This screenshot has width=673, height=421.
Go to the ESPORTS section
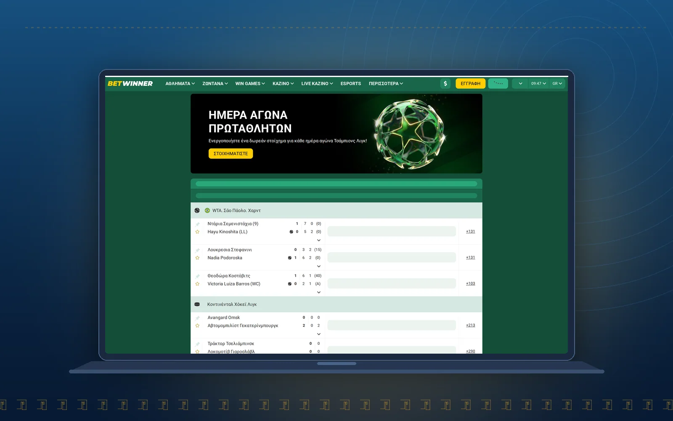351,84
